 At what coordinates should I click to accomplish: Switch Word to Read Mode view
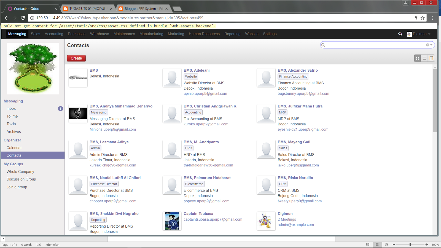[x=368, y=245]
